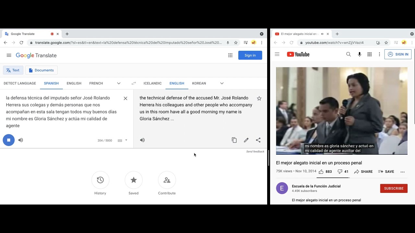Open Escuela de la Función Judicial channel name
This screenshot has height=233, width=415.
pos(316,186)
